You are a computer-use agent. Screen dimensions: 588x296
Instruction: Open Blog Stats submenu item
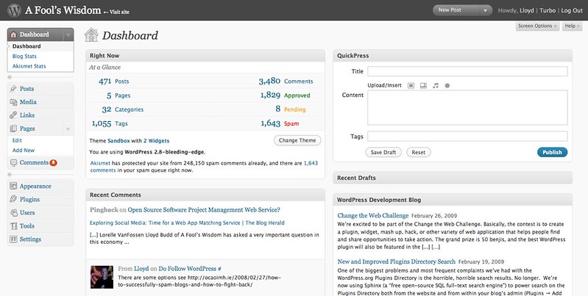[24, 56]
